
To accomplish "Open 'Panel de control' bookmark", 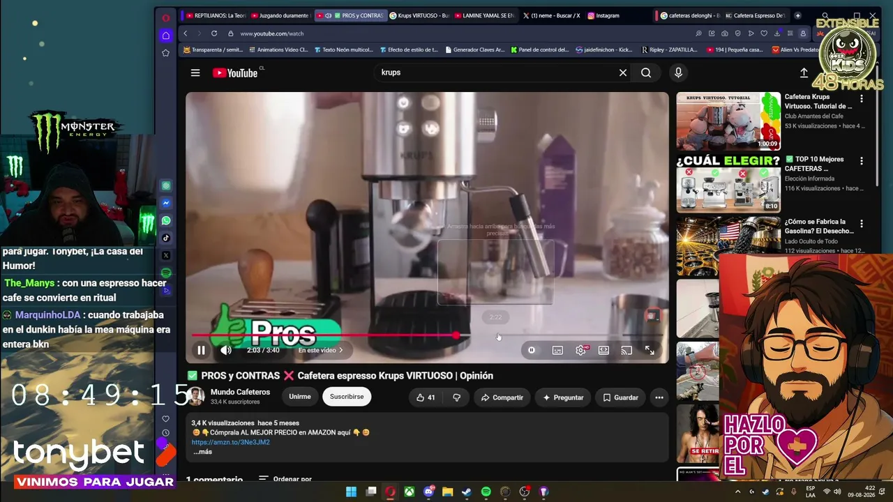I will click(x=540, y=50).
